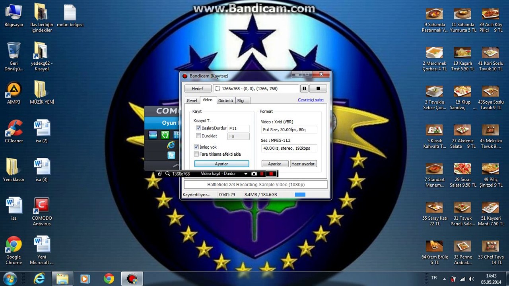
Task: Select the Video tab
Action: (208, 100)
